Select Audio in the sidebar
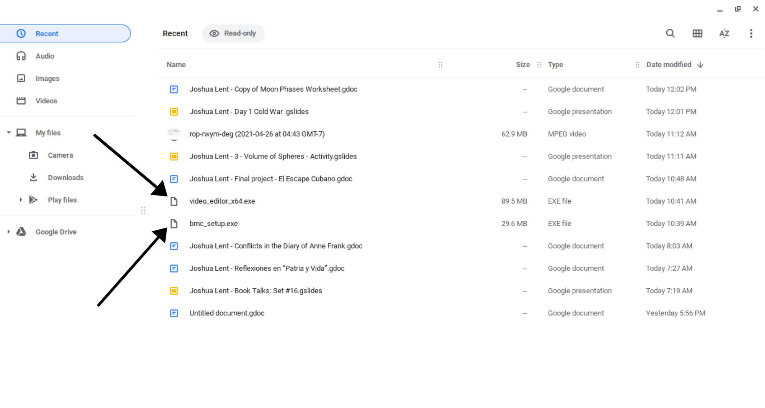This screenshot has height=408, width=765. pyautogui.click(x=45, y=56)
